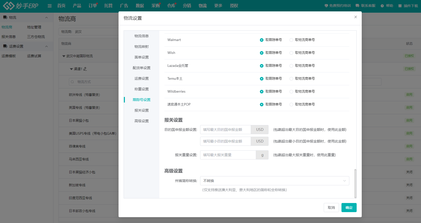
Task: Open 物流 menu in top navigation
Action: 203,6
